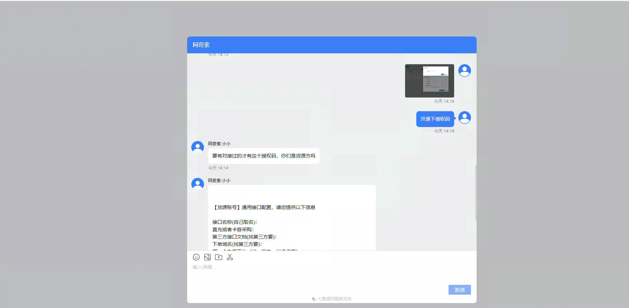The height and width of the screenshot is (308, 629).
Task: Click the upload file folder icon
Action: [219, 257]
